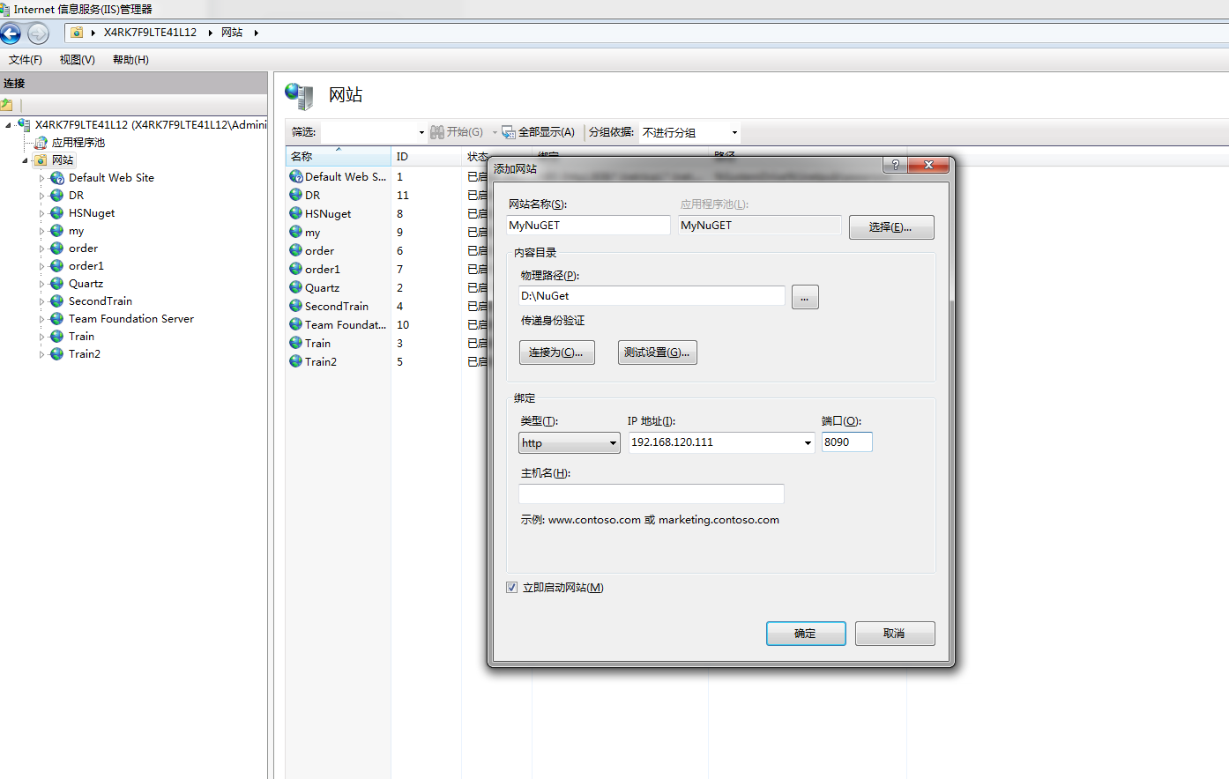Image resolution: width=1229 pixels, height=779 pixels.
Task: Select order1 in the Connections tree
Action: coord(86,266)
